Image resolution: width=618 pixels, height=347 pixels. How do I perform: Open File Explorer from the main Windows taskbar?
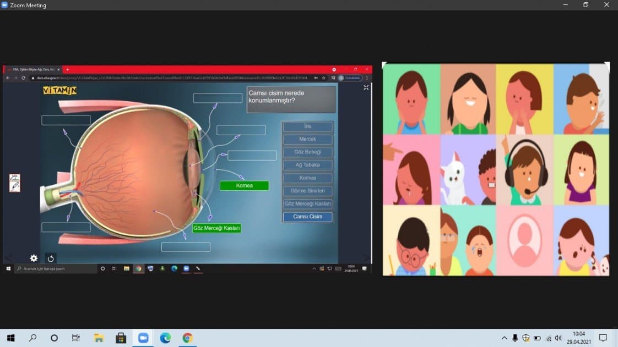point(99,338)
